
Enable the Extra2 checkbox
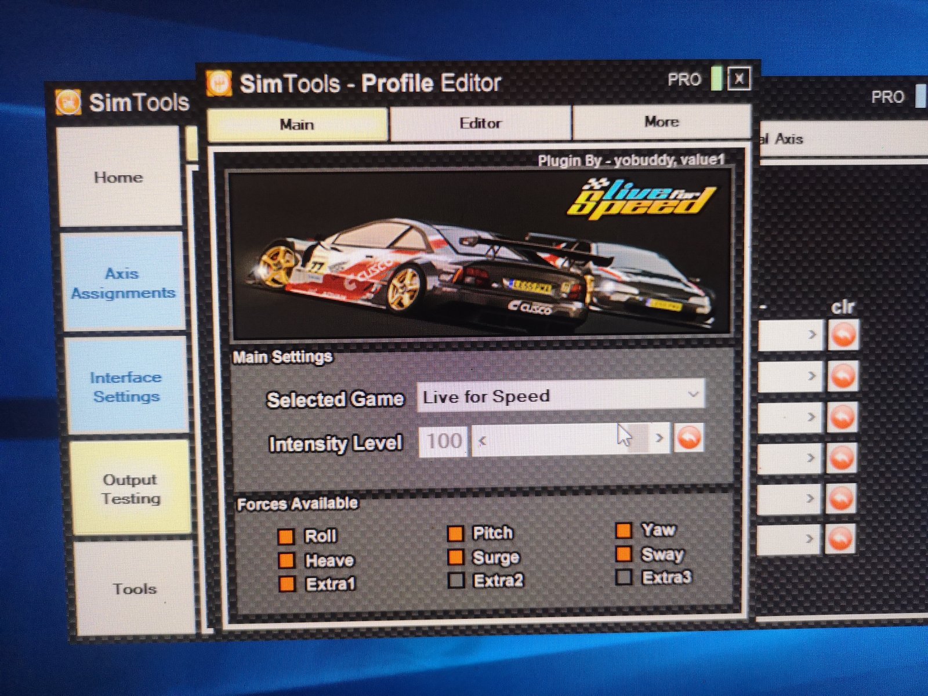[456, 580]
